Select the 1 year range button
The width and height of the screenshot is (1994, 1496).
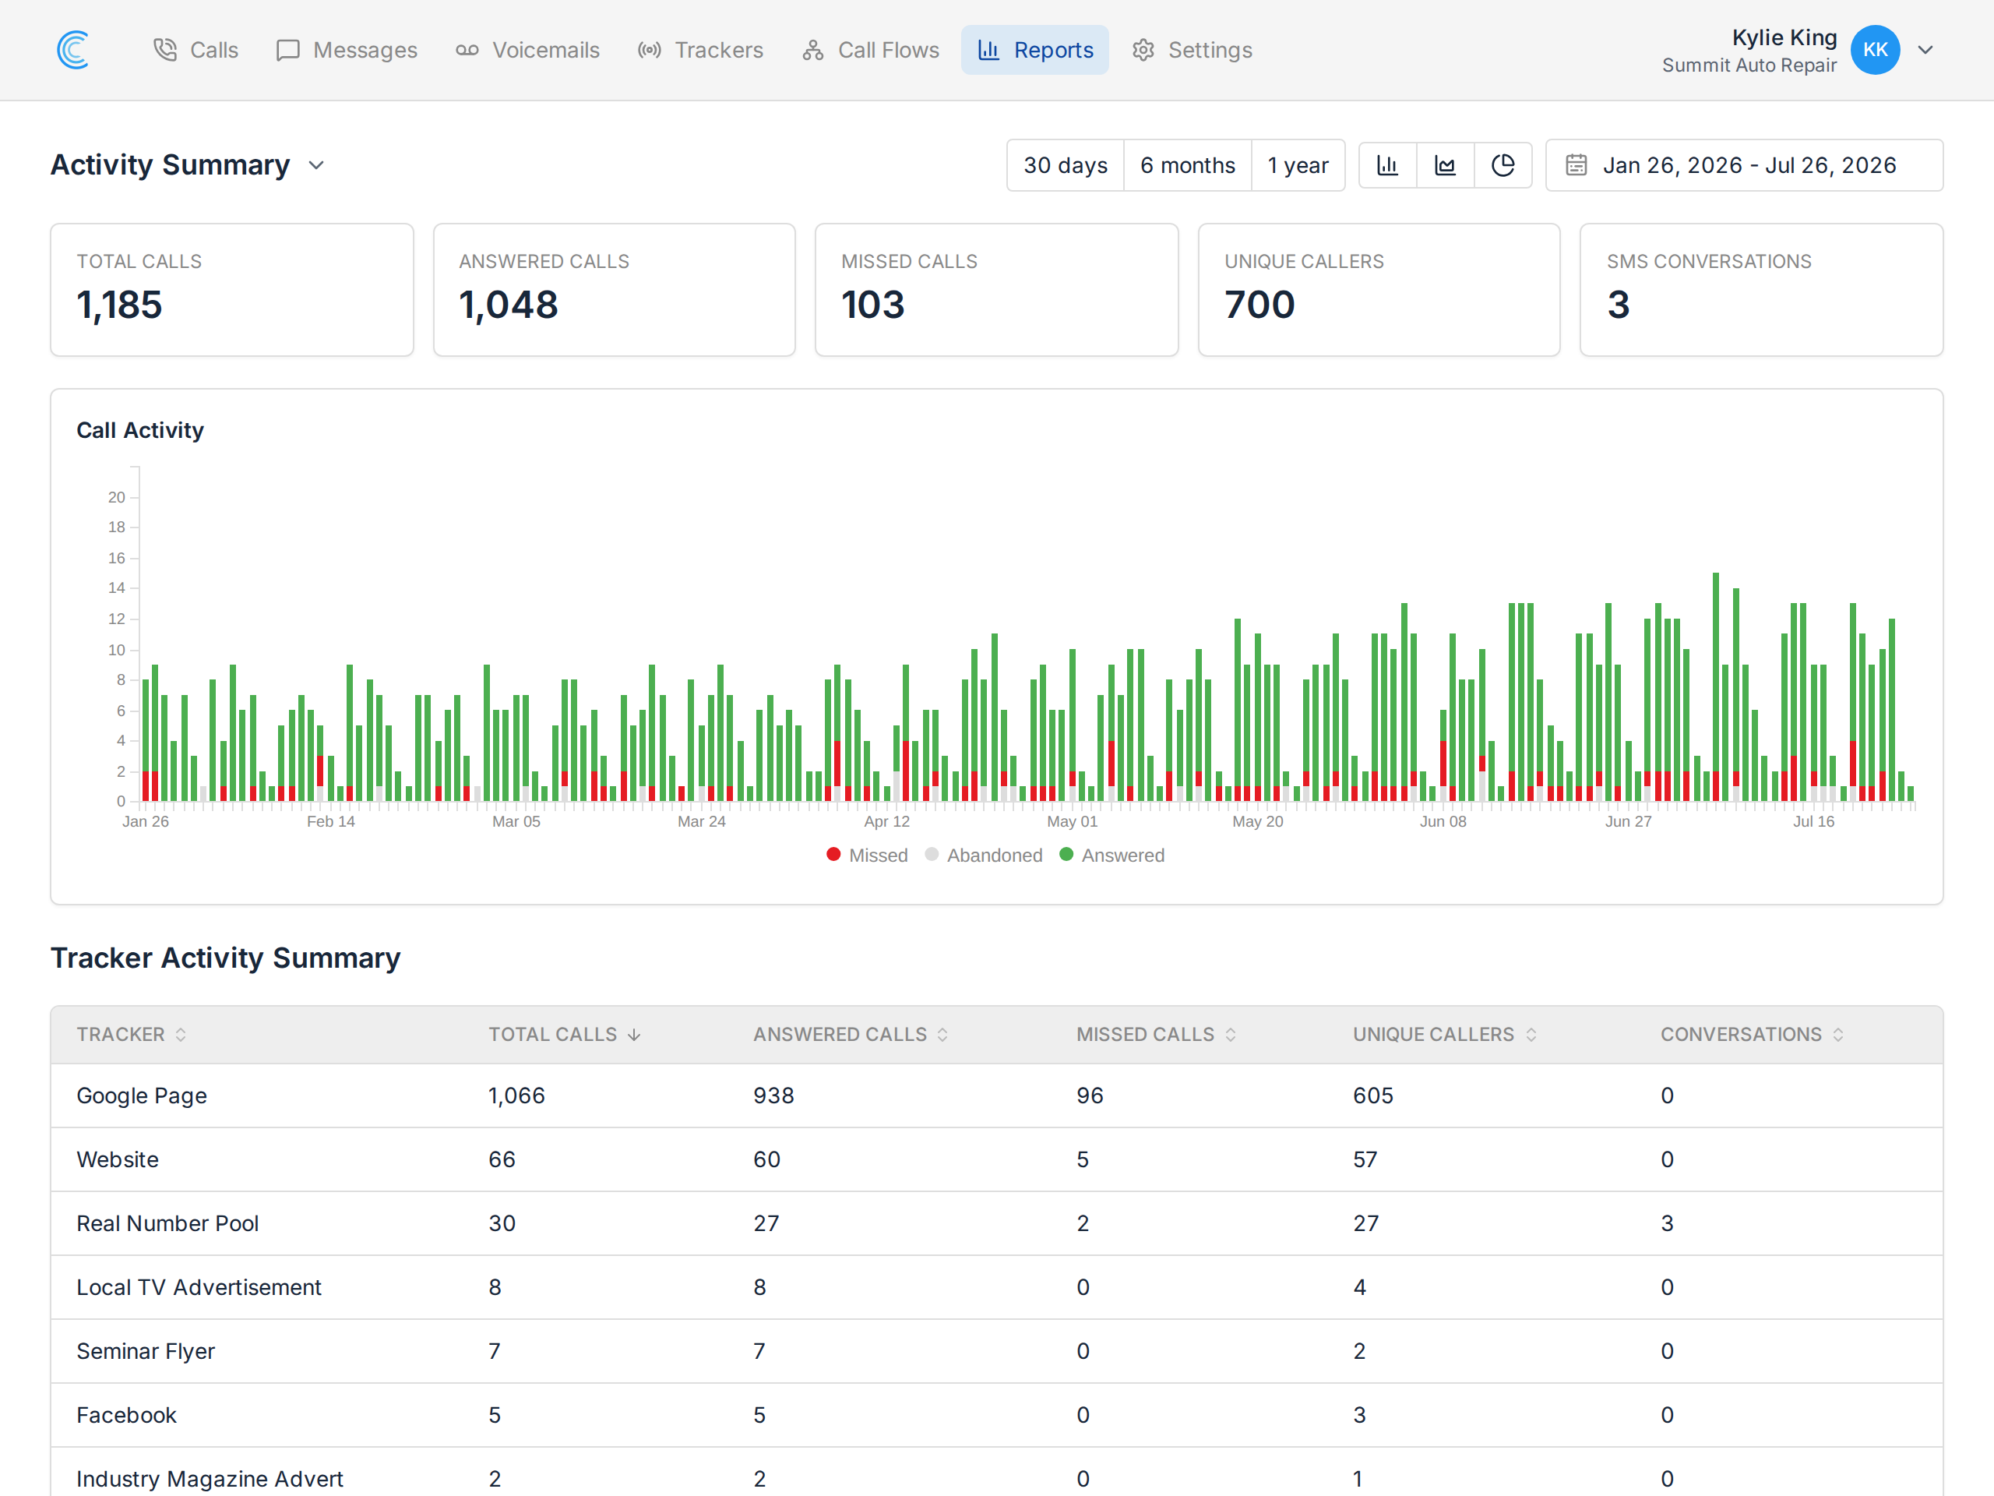[1298, 165]
